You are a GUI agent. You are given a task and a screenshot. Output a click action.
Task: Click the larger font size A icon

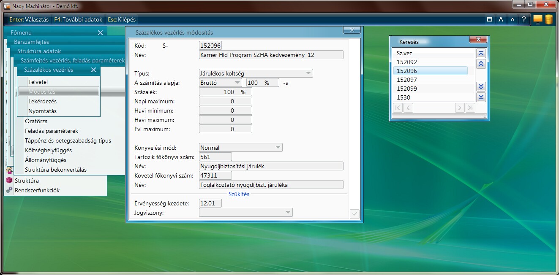click(x=501, y=19)
